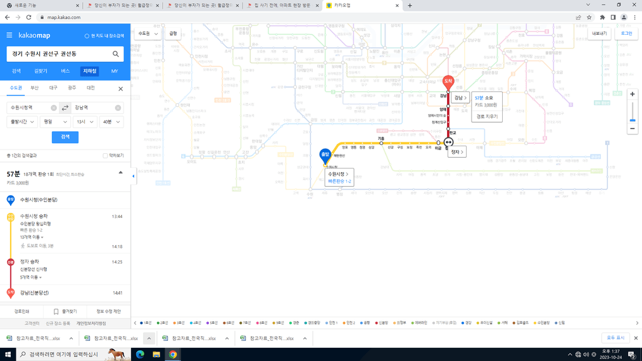Close the subway route panel with X
The height and width of the screenshot is (361, 642).
click(x=121, y=89)
